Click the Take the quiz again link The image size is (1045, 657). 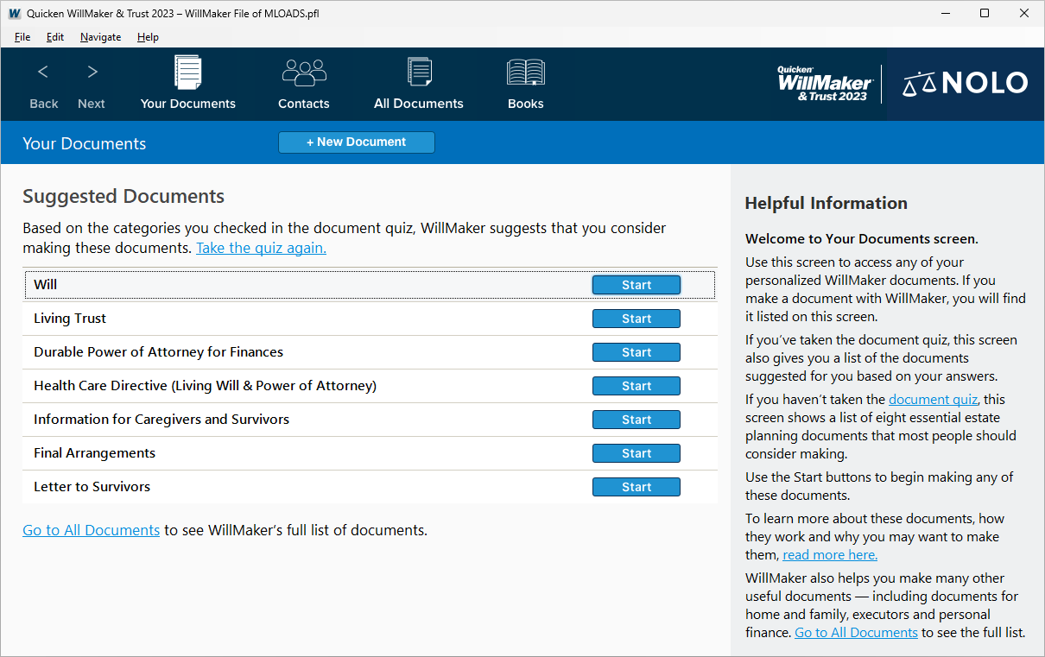(261, 248)
